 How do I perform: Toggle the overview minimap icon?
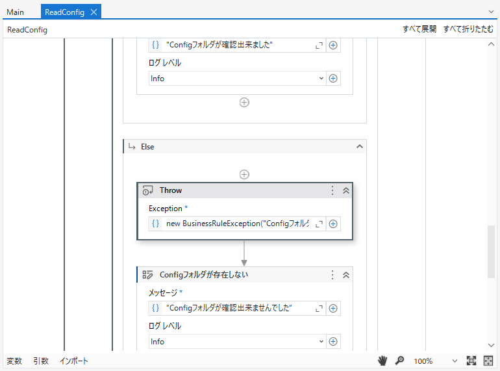[x=488, y=361]
